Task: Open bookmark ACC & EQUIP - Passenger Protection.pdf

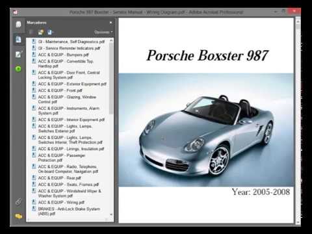Action: click(62, 158)
